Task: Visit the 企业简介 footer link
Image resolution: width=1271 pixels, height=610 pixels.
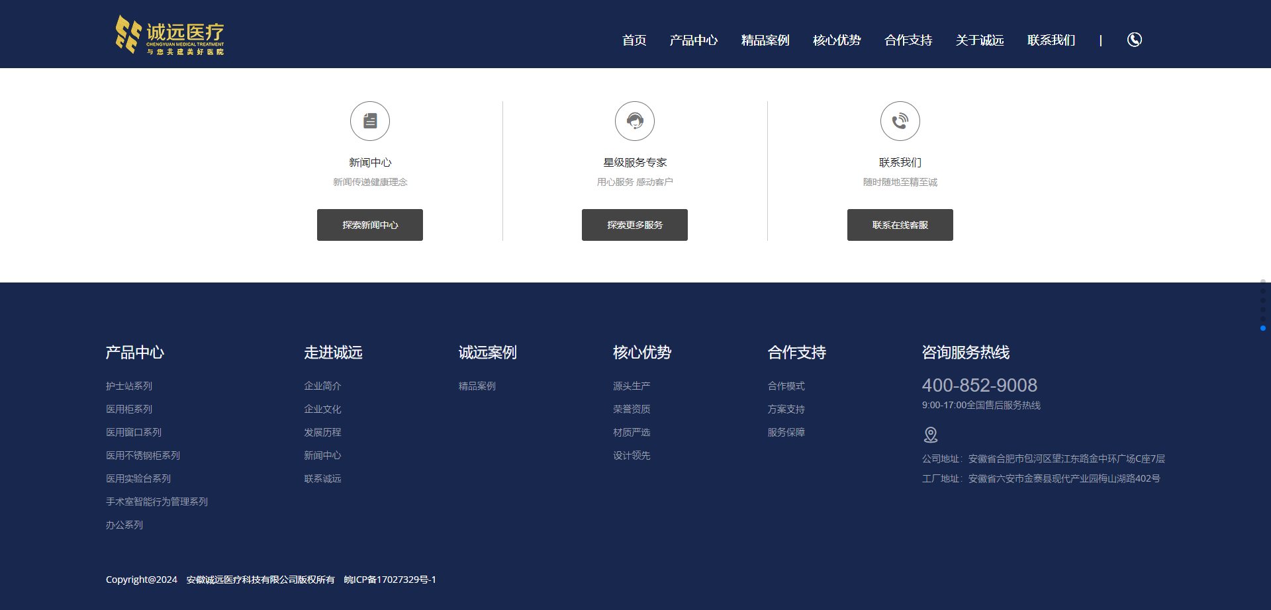Action: click(322, 386)
